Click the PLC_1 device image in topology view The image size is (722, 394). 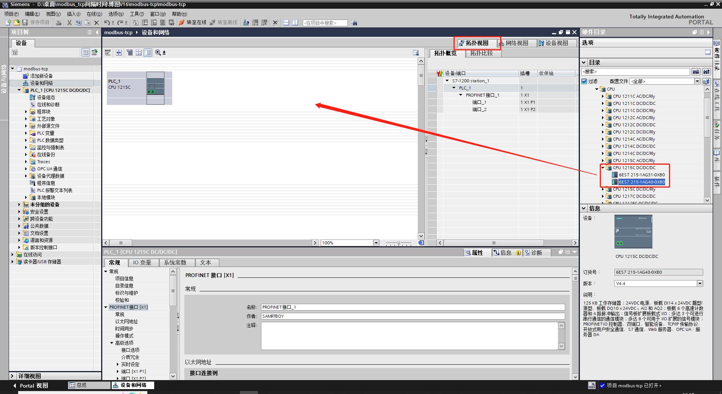click(x=155, y=88)
